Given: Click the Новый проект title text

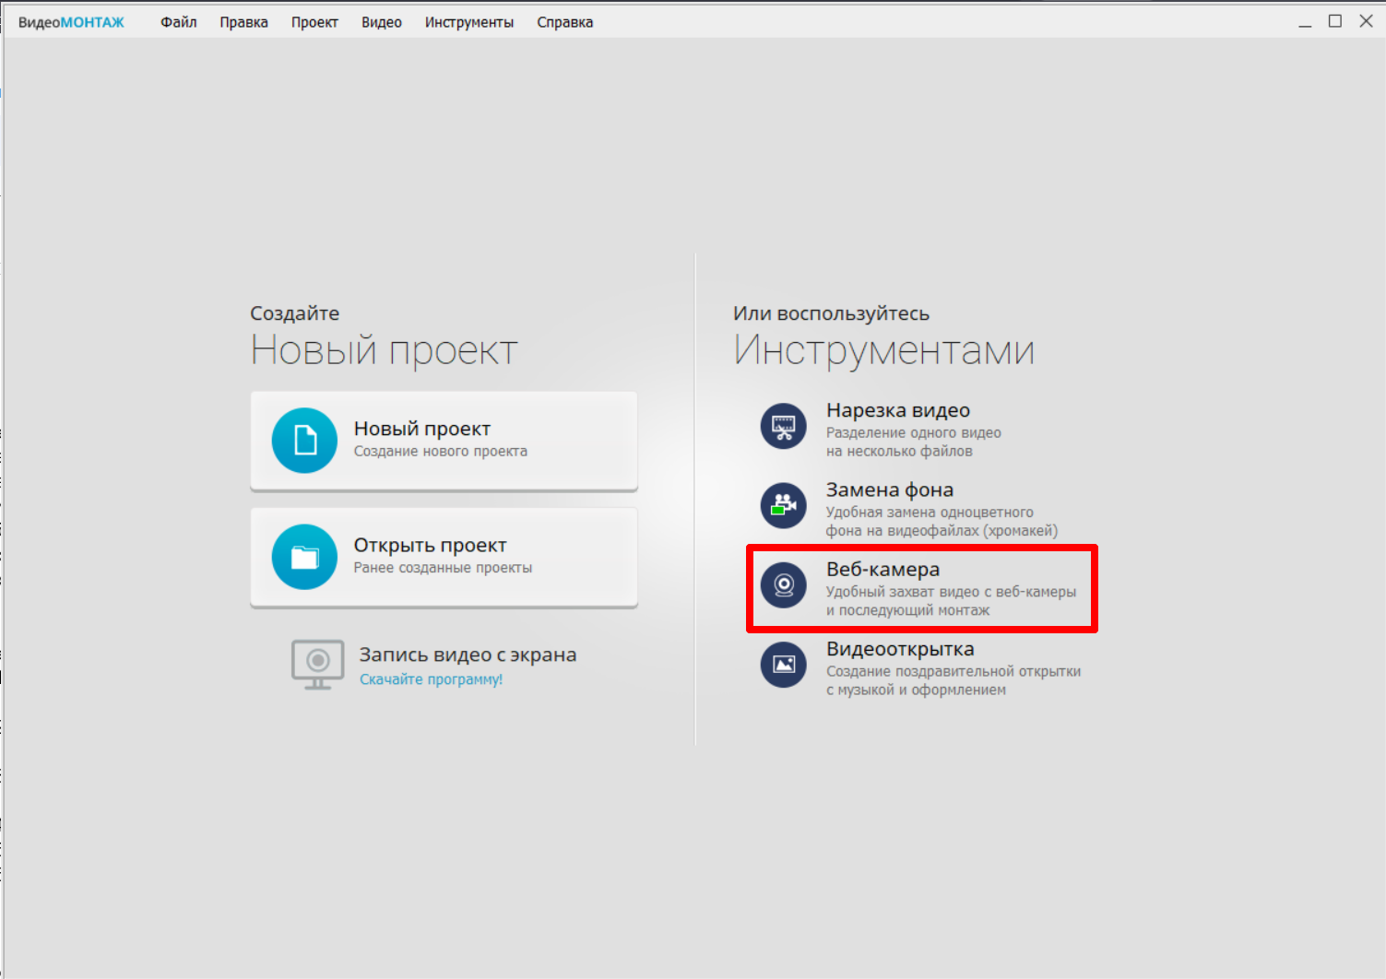Looking at the screenshot, I should pyautogui.click(x=422, y=429).
